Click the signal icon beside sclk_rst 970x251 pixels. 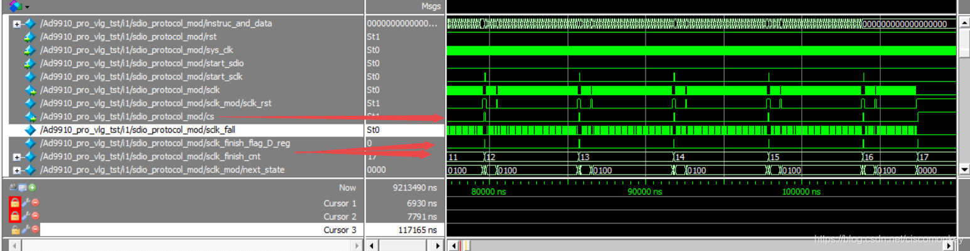(x=29, y=103)
